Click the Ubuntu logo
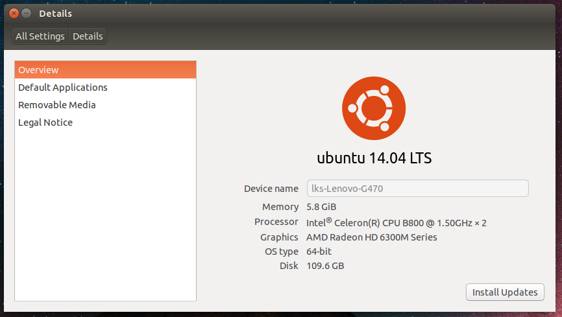The image size is (562, 317). click(x=374, y=108)
